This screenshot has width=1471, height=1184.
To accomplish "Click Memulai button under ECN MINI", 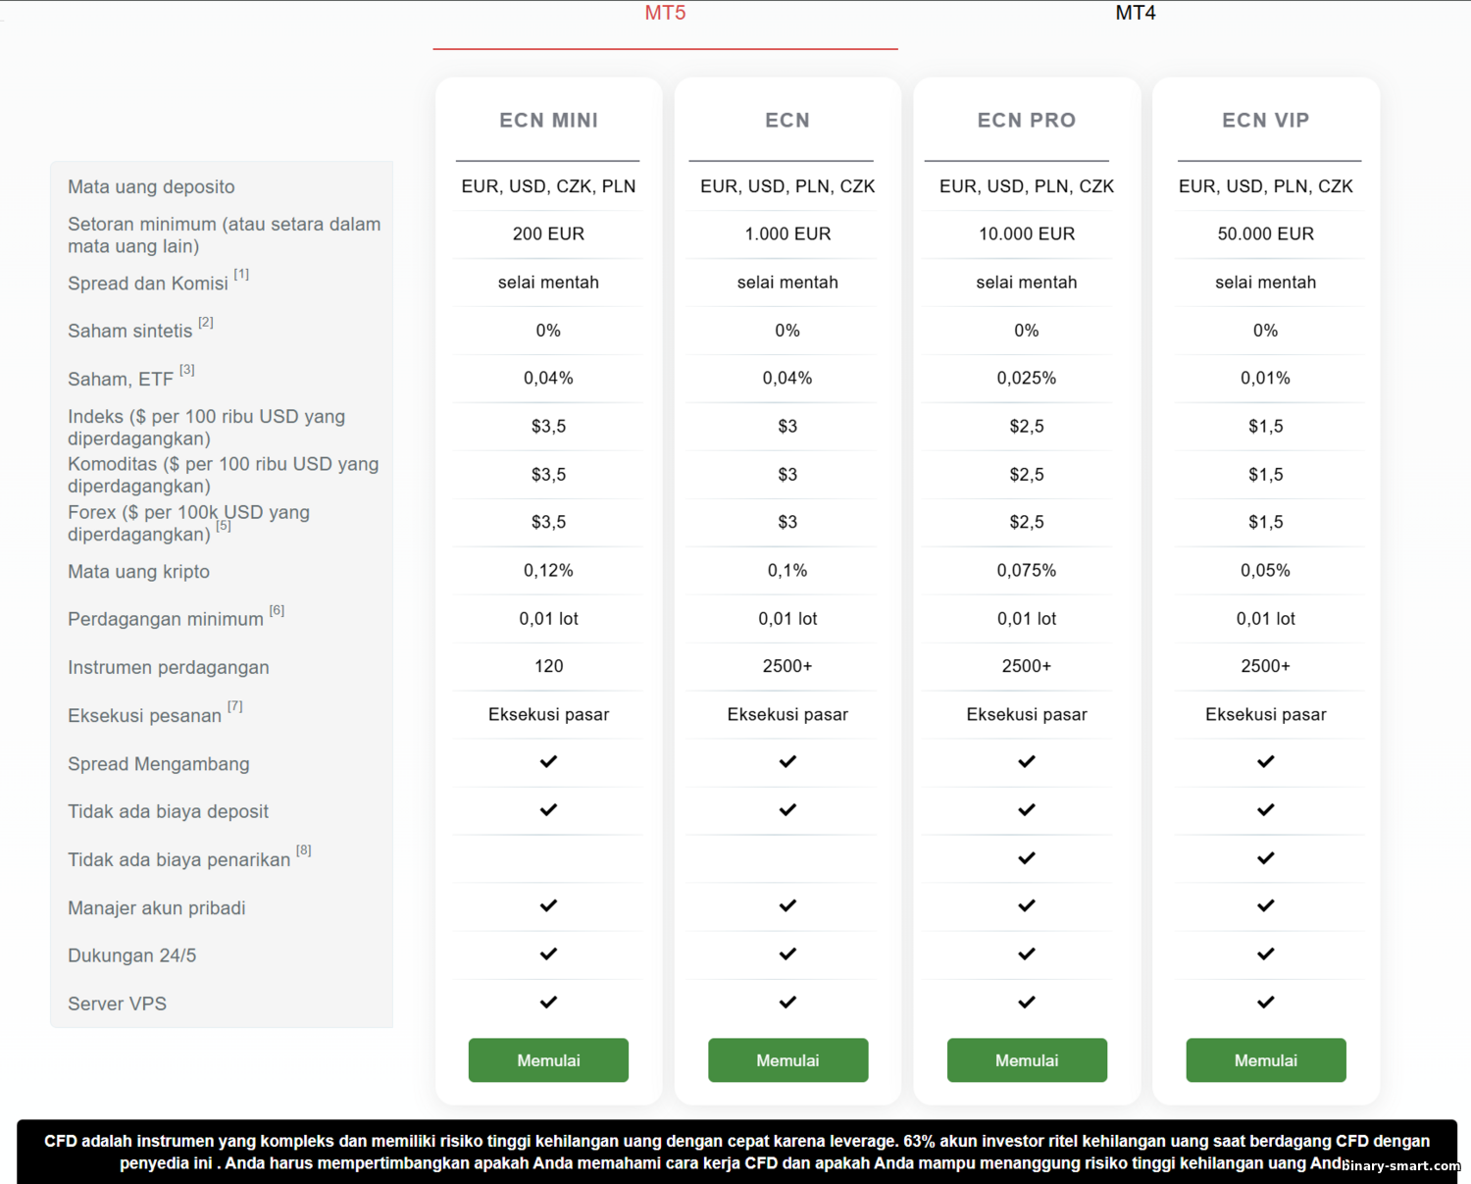I will click(x=548, y=1060).
